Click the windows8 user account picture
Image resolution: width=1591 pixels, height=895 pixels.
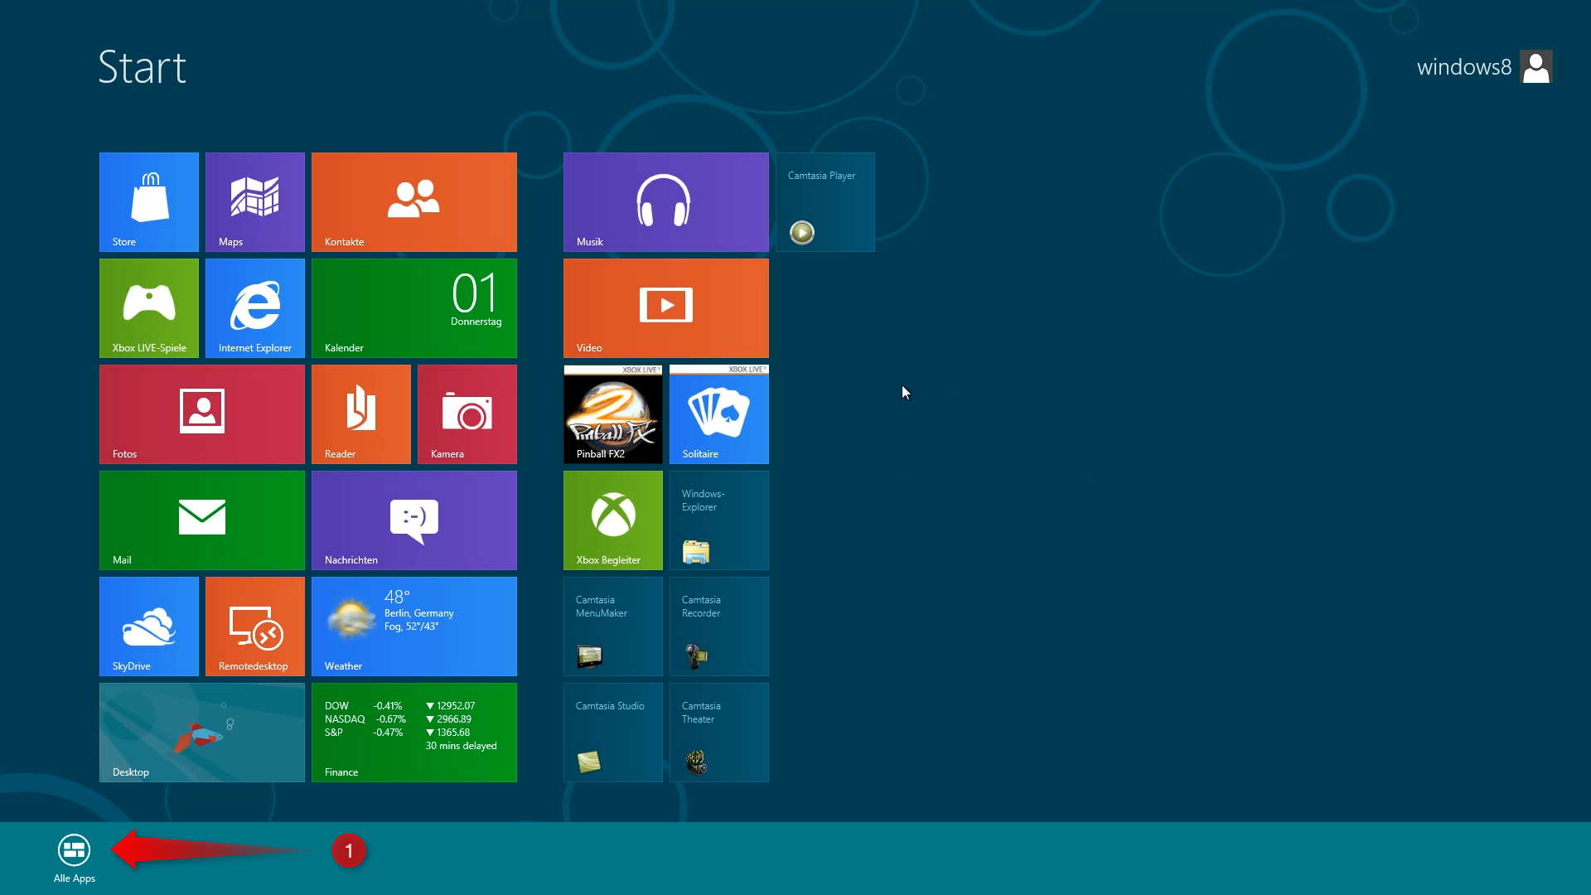click(1535, 67)
